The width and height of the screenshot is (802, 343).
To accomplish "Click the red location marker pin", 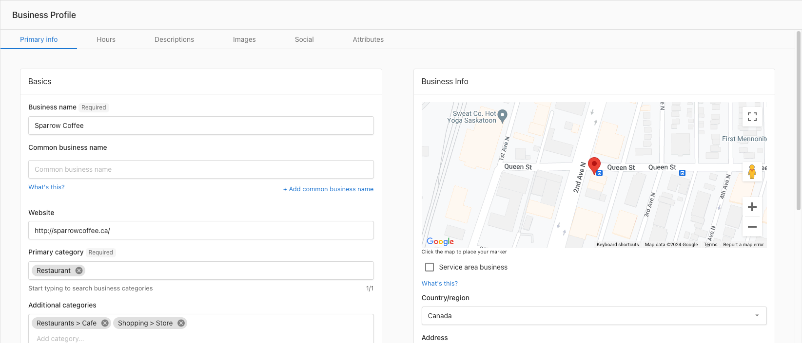I will tap(594, 165).
